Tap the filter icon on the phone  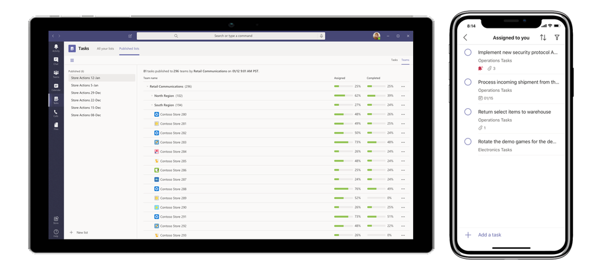557,38
